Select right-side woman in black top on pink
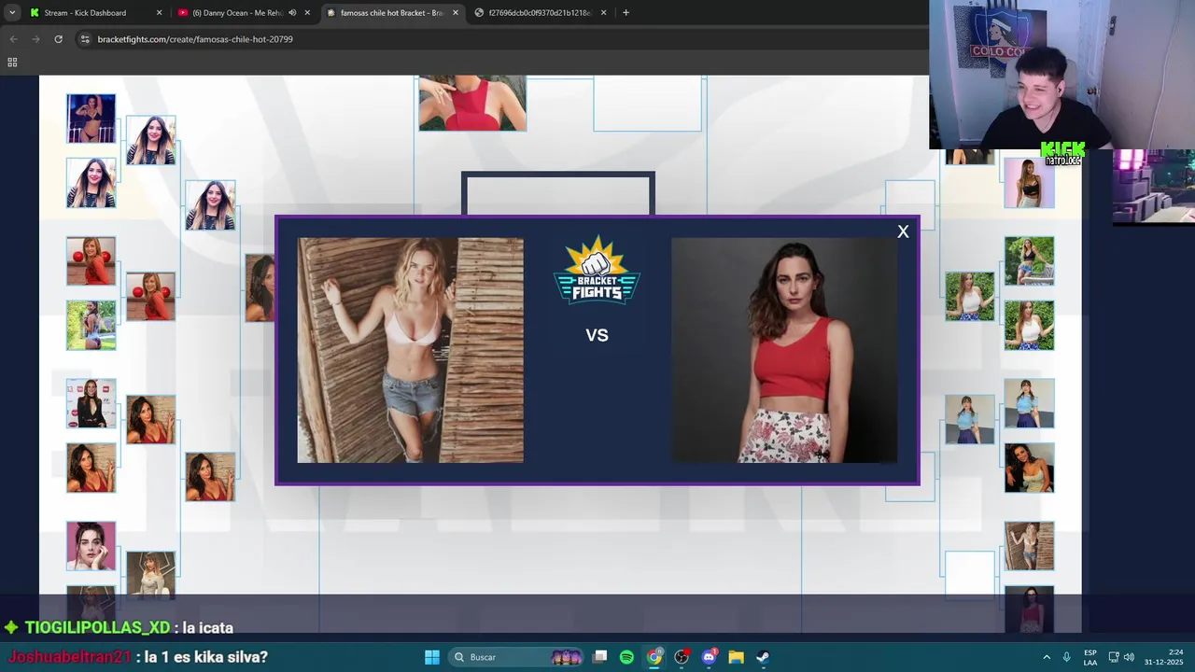 point(1029,183)
